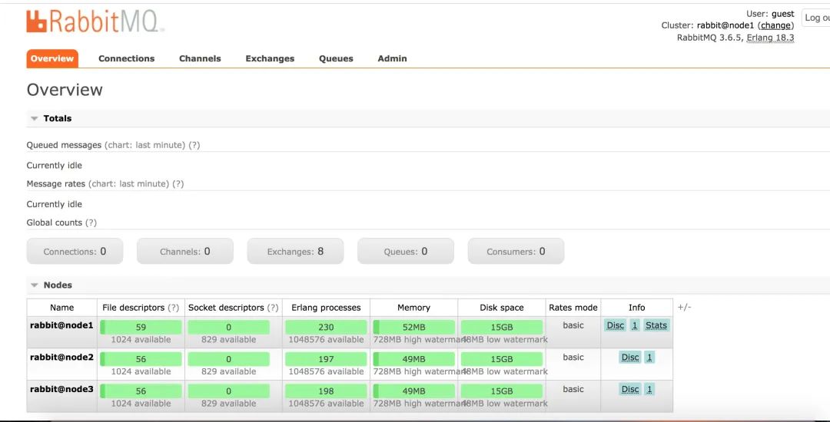Click the Exchanges: 8 count button
The height and width of the screenshot is (422, 830).
point(295,252)
